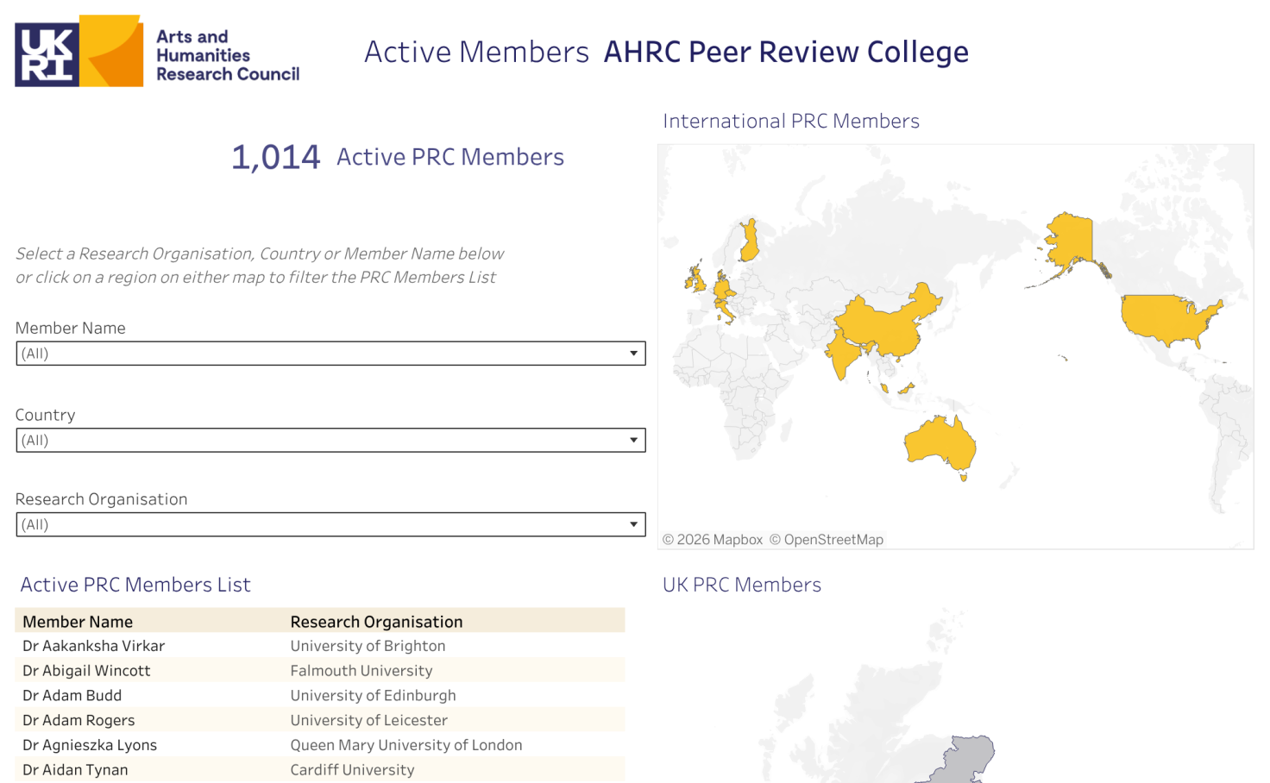Viewport: 1270px width, 783px height.
Task: Open the Mapbox copyright link
Action: 713,540
